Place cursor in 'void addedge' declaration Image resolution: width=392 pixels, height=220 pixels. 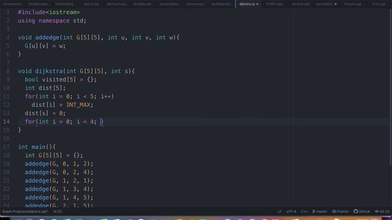(99, 38)
